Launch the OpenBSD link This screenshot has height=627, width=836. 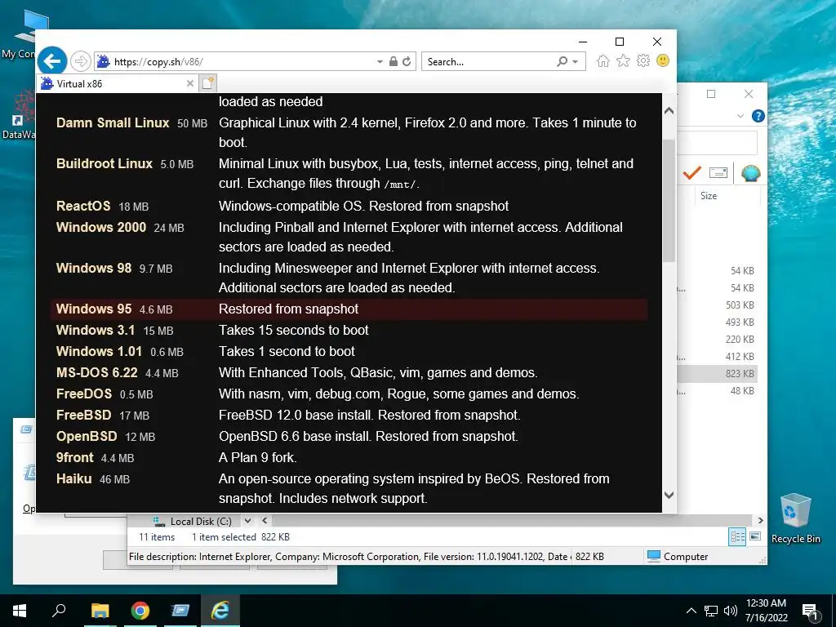click(x=87, y=436)
